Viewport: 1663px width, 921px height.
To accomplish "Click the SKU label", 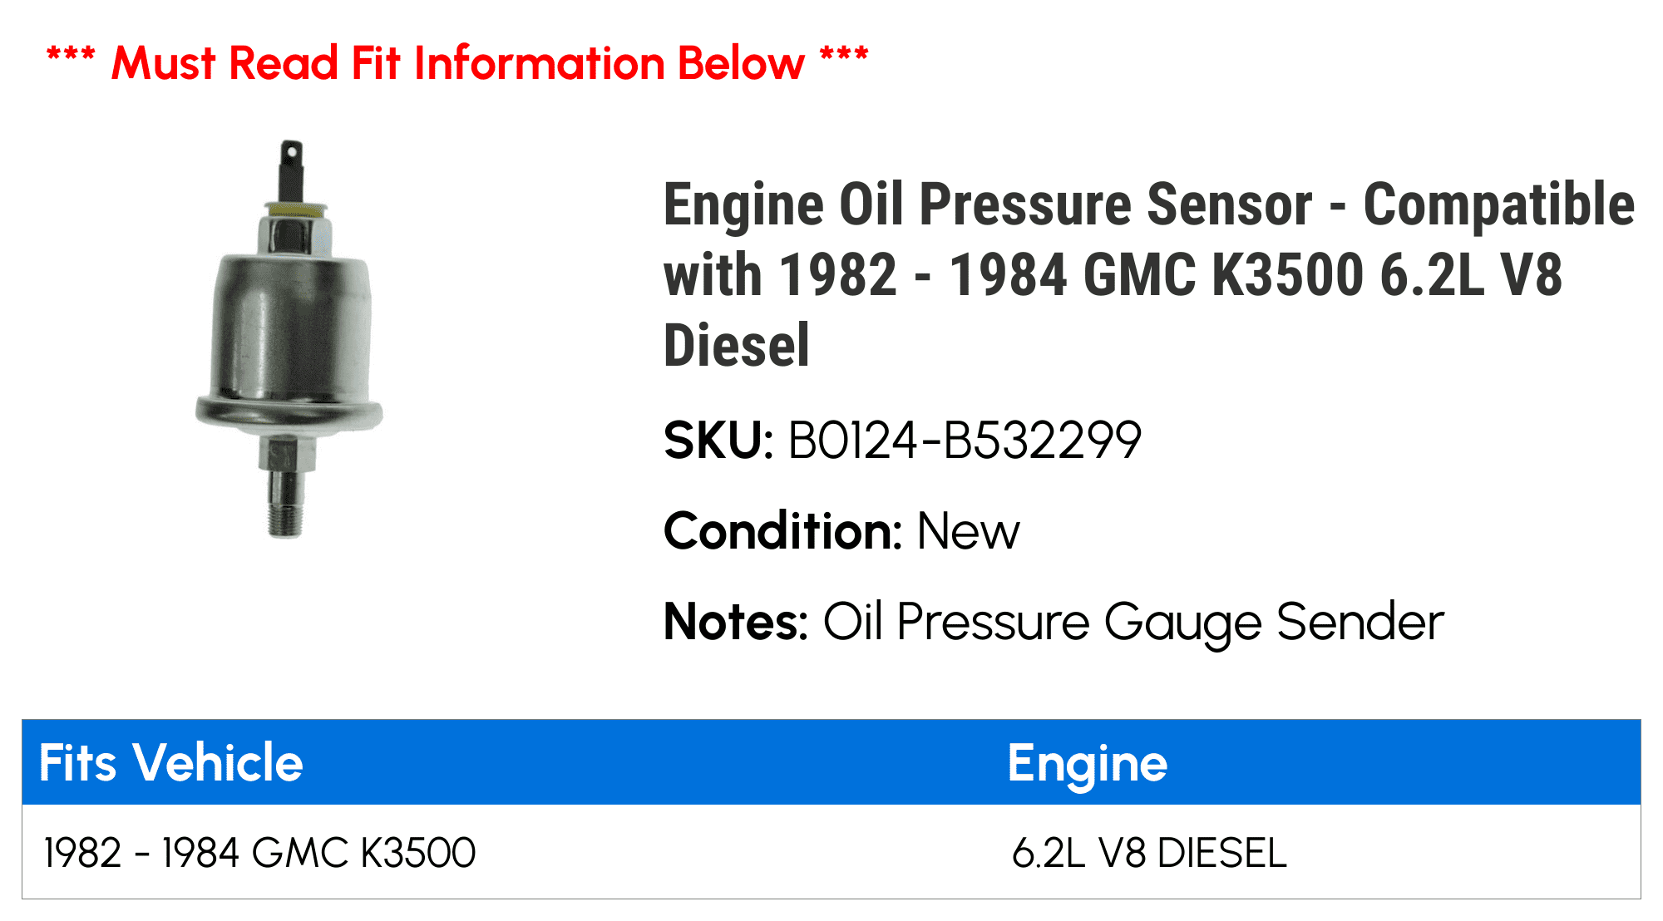I will (718, 440).
